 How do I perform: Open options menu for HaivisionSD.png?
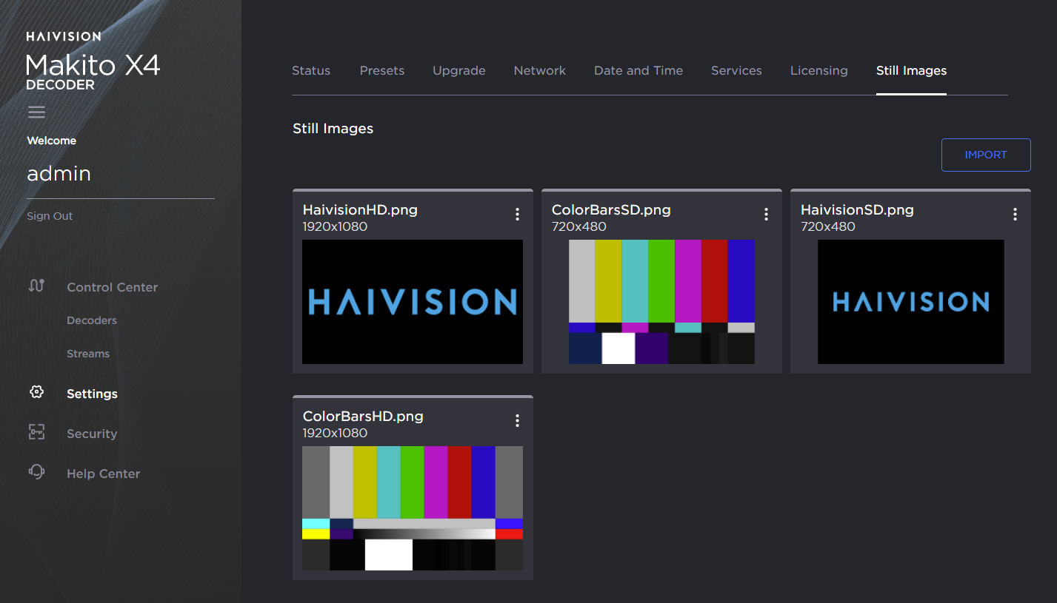(x=1015, y=215)
